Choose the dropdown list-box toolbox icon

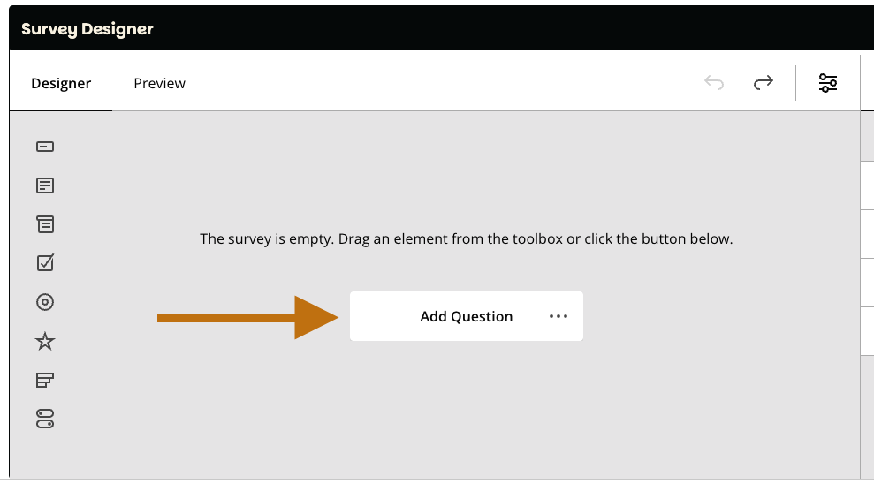(x=45, y=224)
